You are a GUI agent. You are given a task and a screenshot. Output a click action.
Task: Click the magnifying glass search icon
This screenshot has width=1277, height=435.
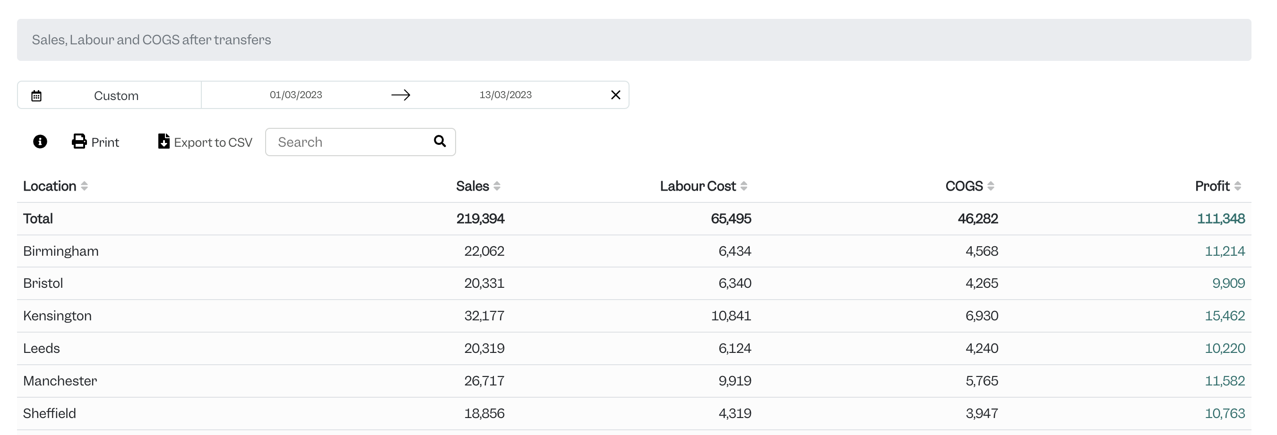click(440, 141)
